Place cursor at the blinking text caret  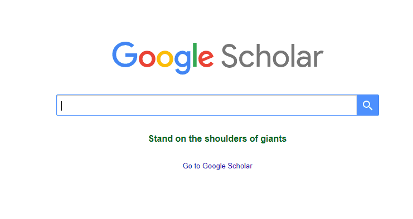pyautogui.click(x=62, y=106)
